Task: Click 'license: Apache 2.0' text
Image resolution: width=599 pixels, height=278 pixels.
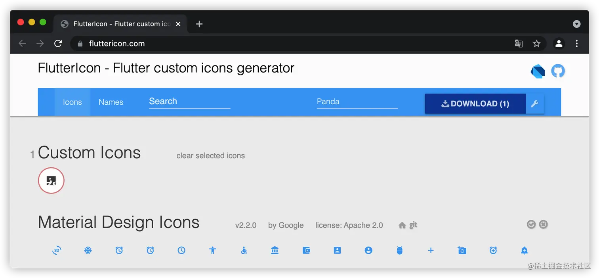Action: 349,225
